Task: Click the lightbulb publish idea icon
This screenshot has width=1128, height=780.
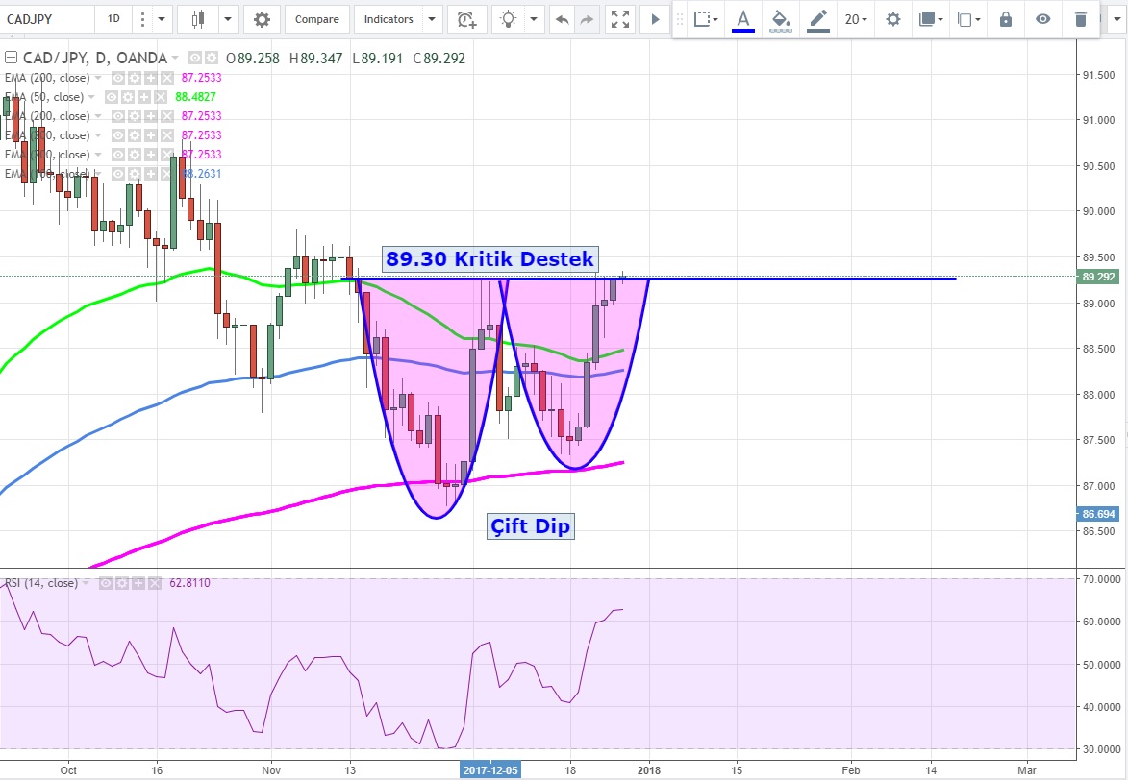Action: [510, 19]
